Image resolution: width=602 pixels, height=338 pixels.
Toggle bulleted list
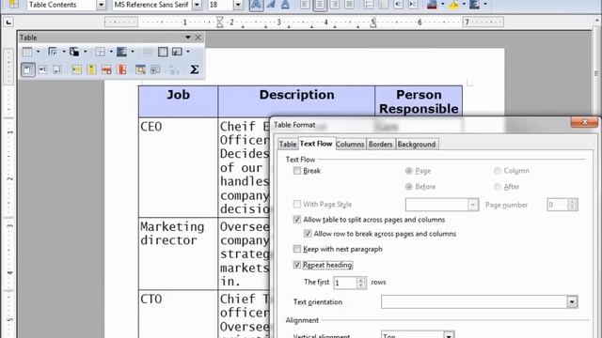[x=383, y=5]
